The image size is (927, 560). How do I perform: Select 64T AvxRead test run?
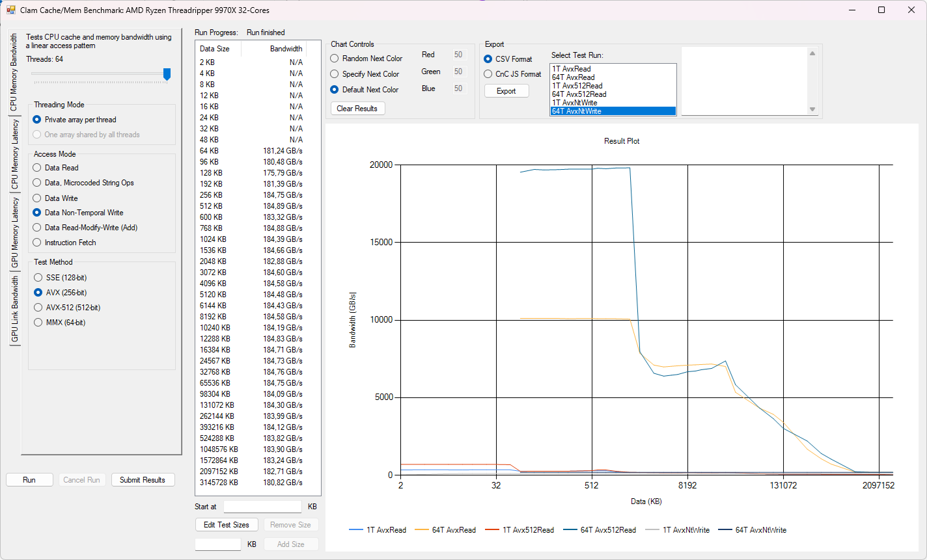pyautogui.click(x=613, y=77)
